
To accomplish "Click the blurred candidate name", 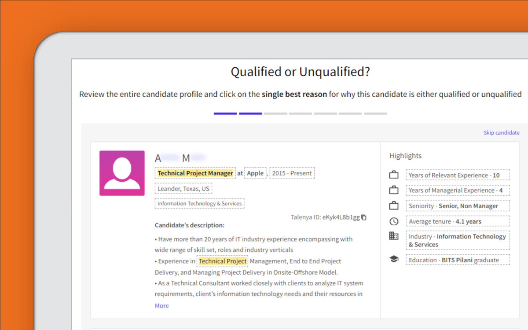I will pyautogui.click(x=180, y=158).
